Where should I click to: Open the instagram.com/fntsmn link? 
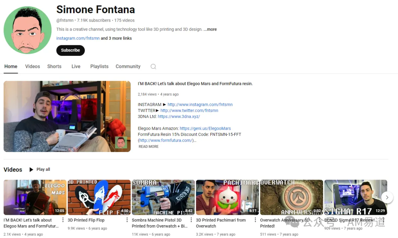[x=78, y=38]
